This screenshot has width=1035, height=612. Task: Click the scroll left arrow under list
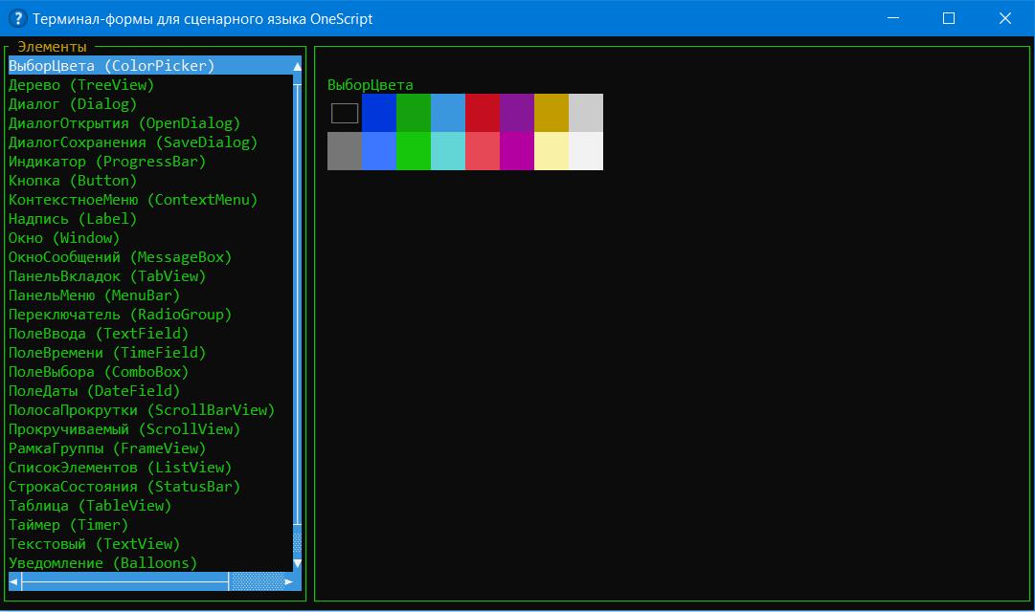click(13, 581)
